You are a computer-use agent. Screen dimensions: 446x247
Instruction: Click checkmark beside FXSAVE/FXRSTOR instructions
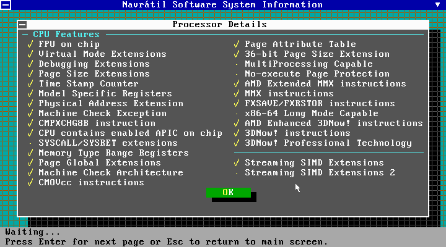(x=237, y=104)
